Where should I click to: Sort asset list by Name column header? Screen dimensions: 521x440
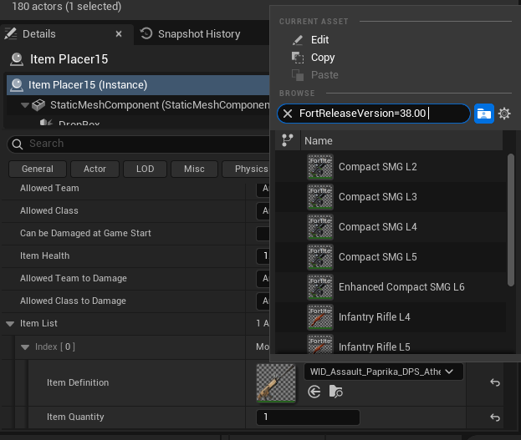pos(401,141)
